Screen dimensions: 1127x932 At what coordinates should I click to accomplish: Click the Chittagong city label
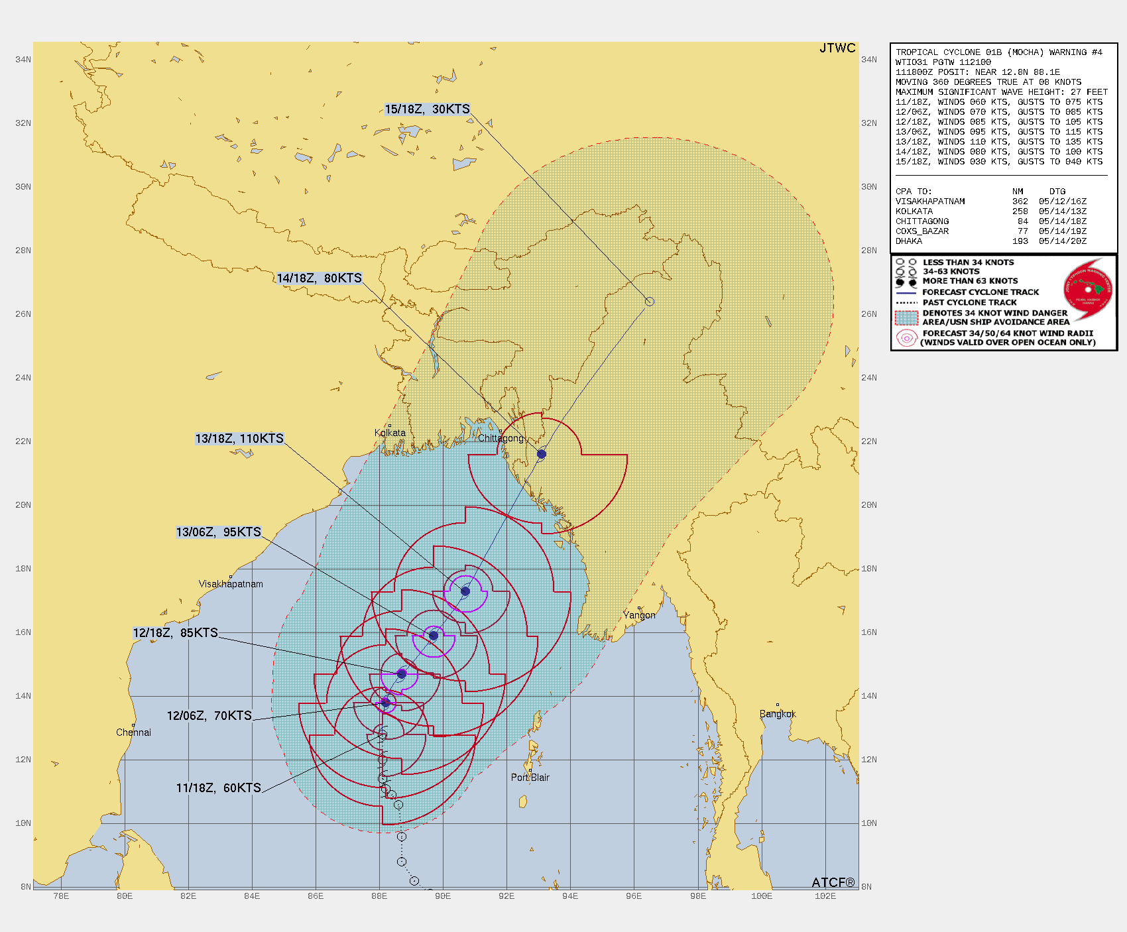click(x=501, y=438)
